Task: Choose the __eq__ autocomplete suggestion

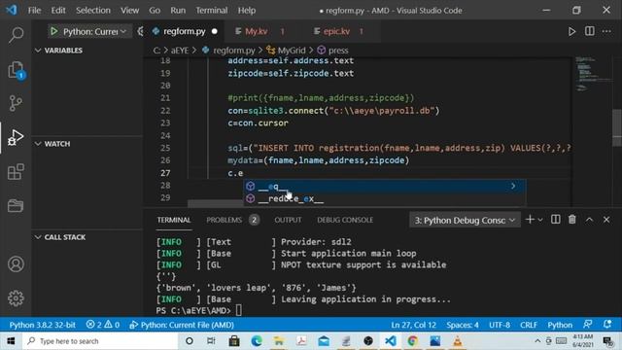Action: (385, 186)
